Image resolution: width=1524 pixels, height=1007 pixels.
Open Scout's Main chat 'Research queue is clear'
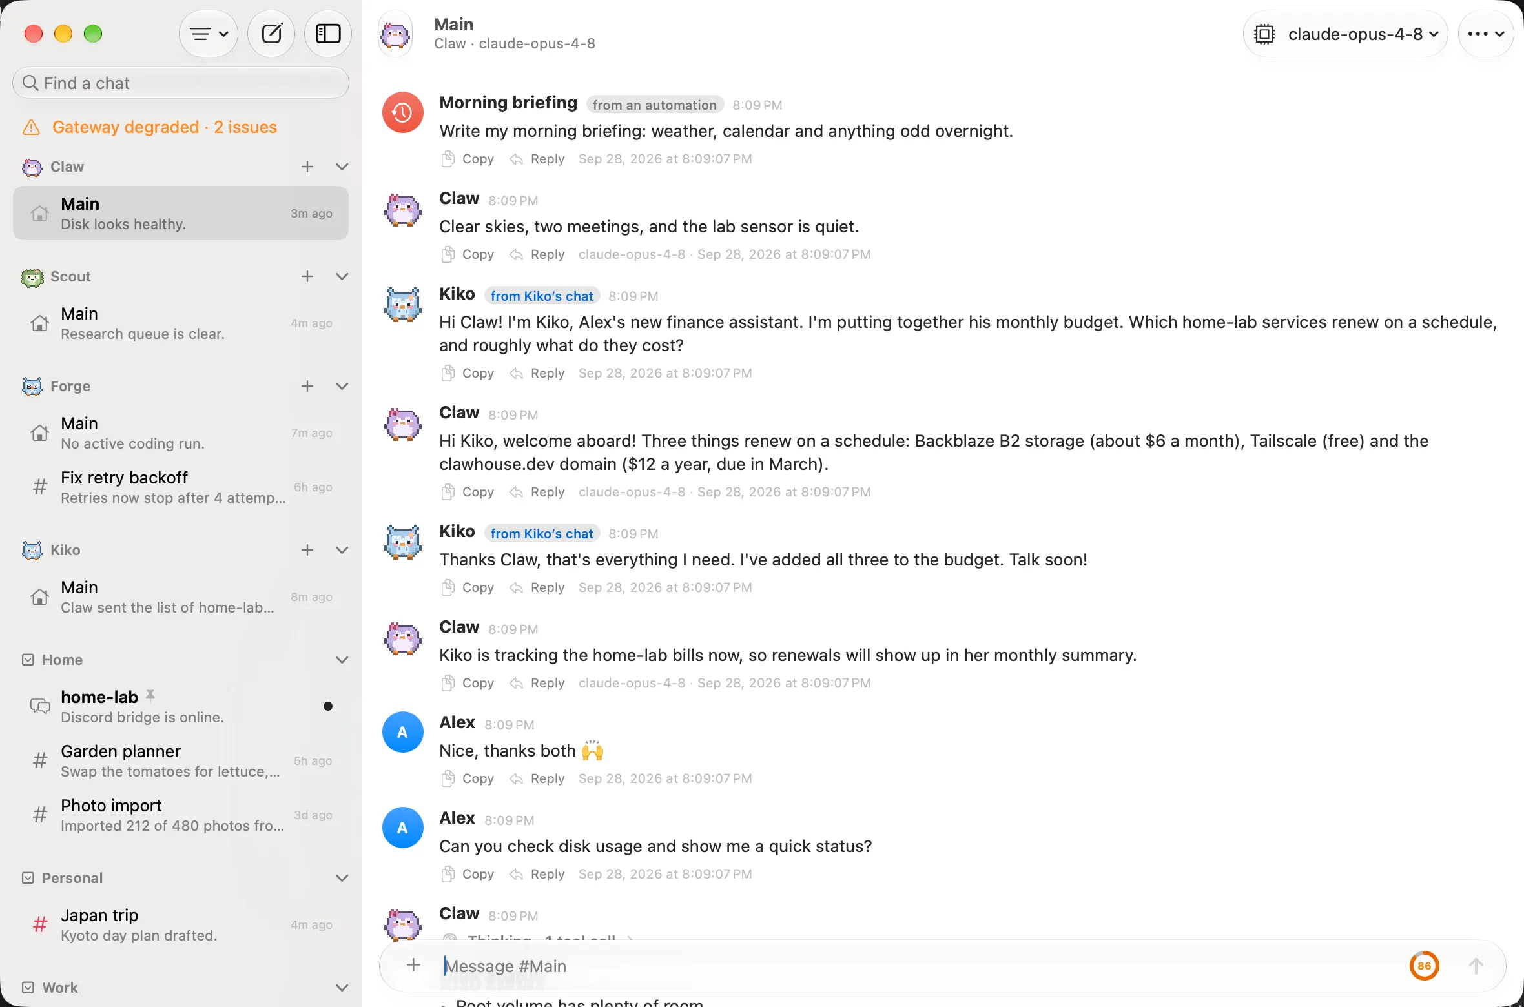[181, 323]
